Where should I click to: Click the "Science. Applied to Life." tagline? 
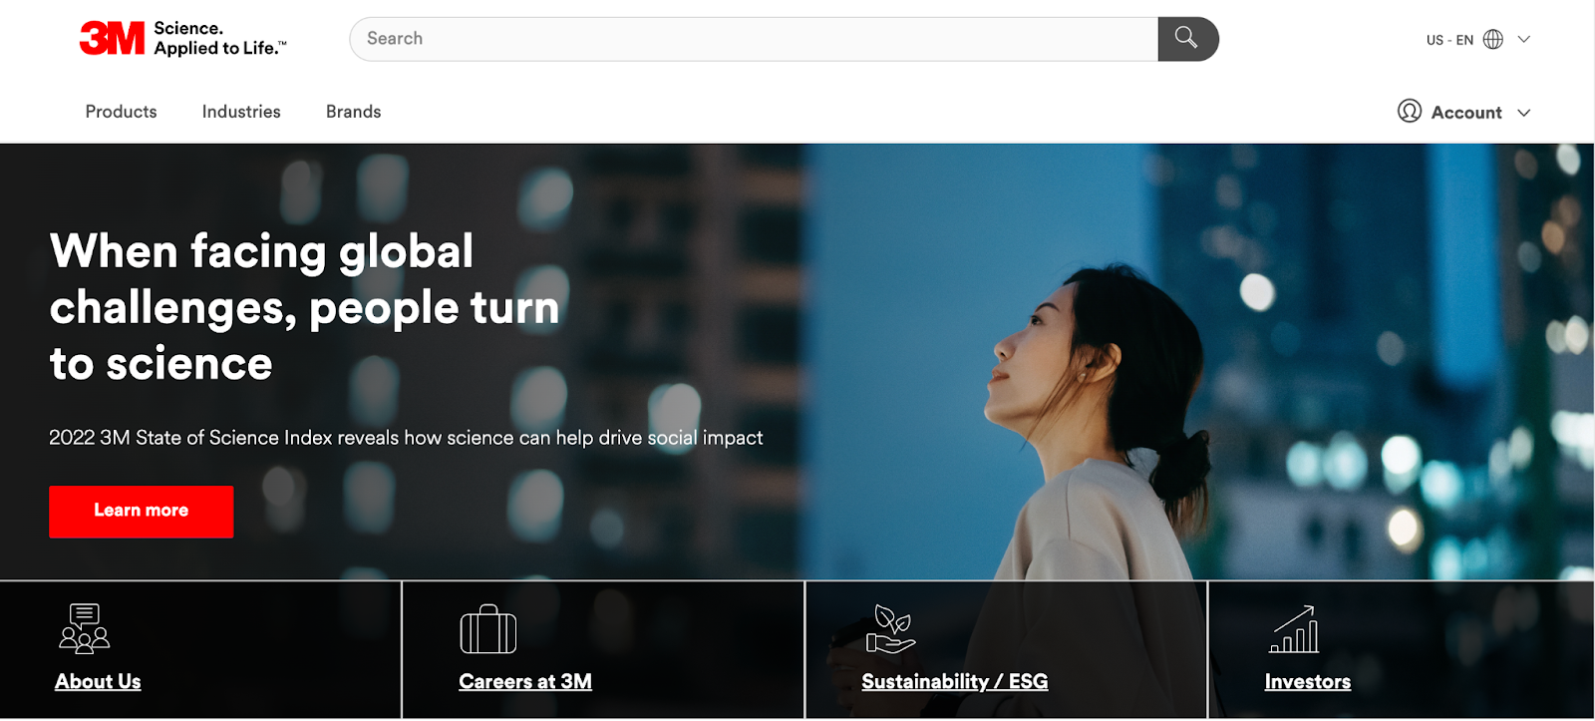point(220,38)
